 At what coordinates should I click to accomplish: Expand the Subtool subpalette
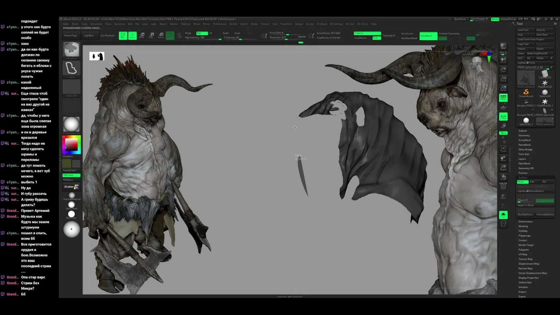(x=522, y=131)
